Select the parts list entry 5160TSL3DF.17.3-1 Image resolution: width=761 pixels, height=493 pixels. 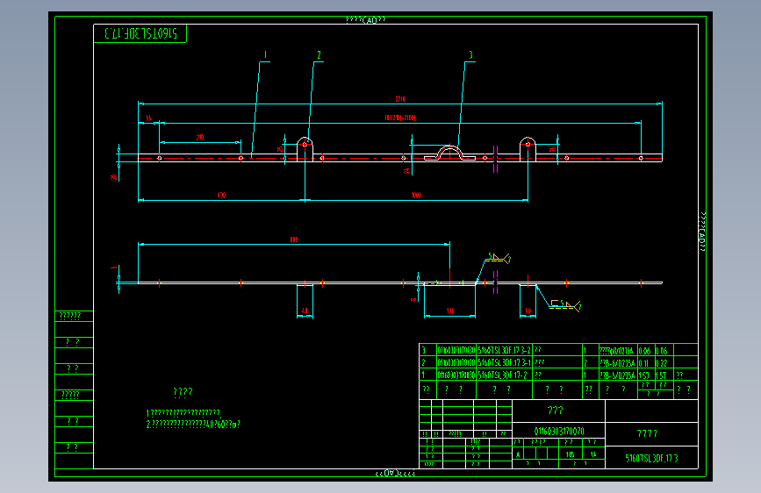tap(504, 362)
